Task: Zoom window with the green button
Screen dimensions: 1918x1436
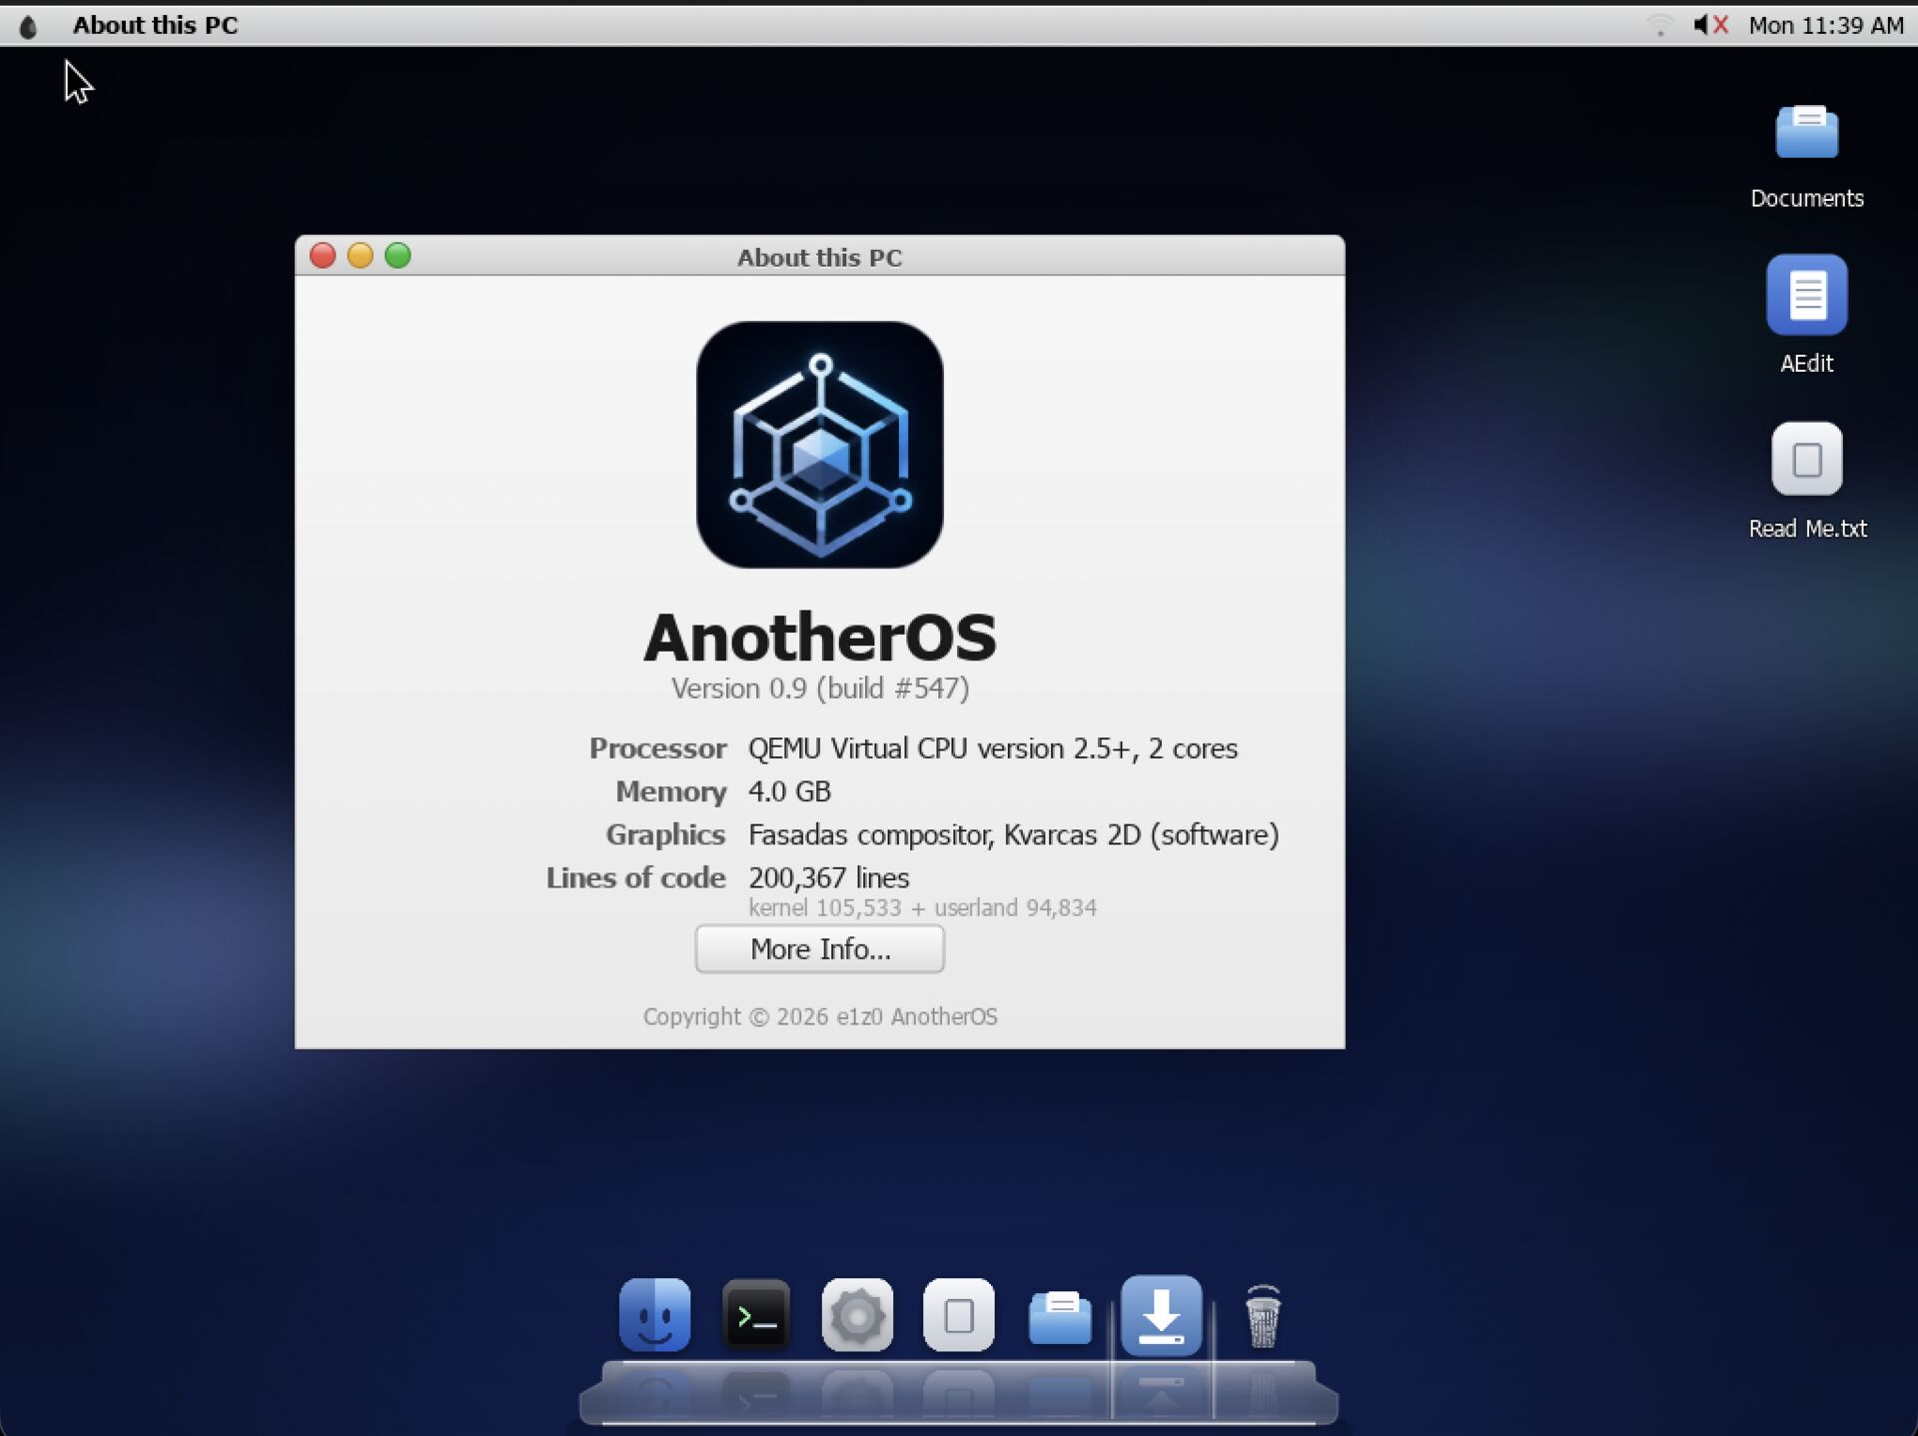Action: (x=398, y=256)
